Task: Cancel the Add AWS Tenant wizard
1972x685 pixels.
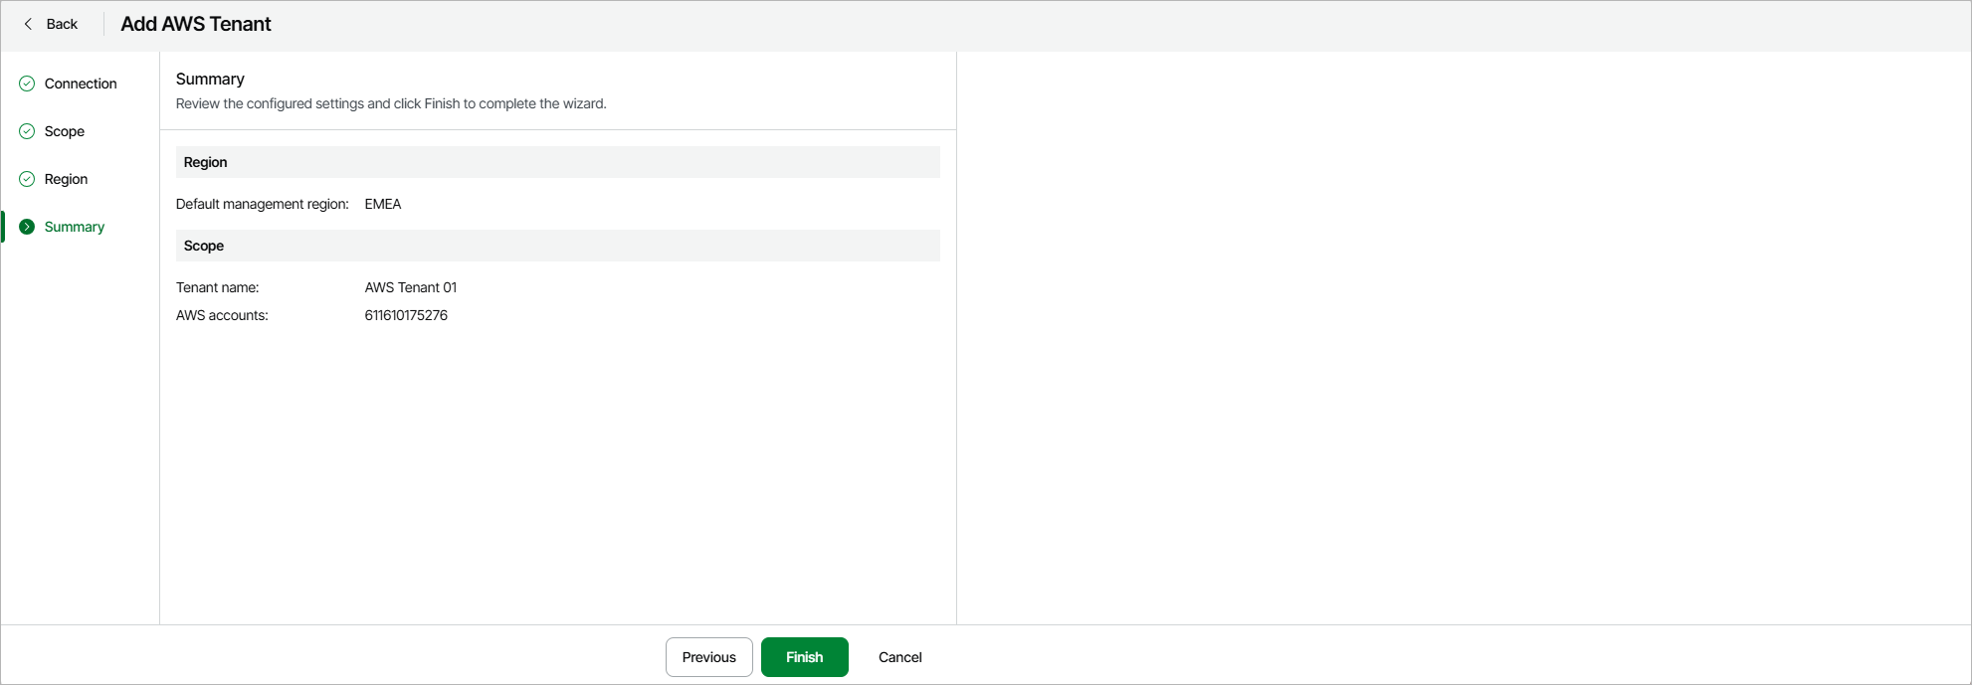Action: coord(900,657)
